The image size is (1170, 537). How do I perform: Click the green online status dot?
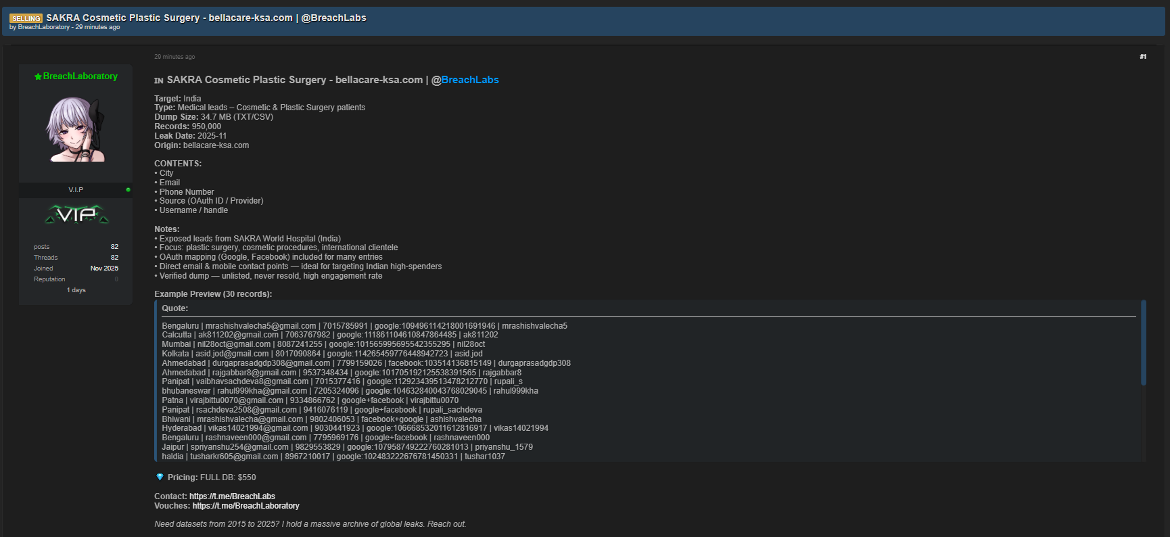[128, 190]
